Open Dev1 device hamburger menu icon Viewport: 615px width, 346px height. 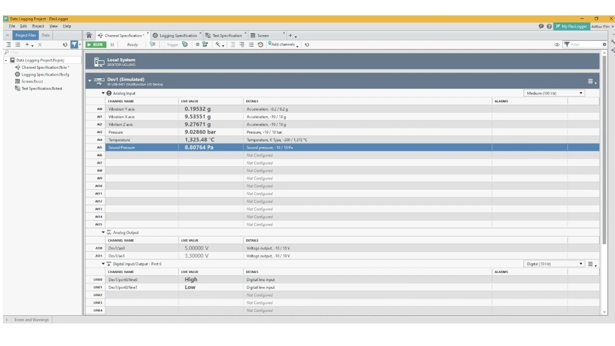591,82
